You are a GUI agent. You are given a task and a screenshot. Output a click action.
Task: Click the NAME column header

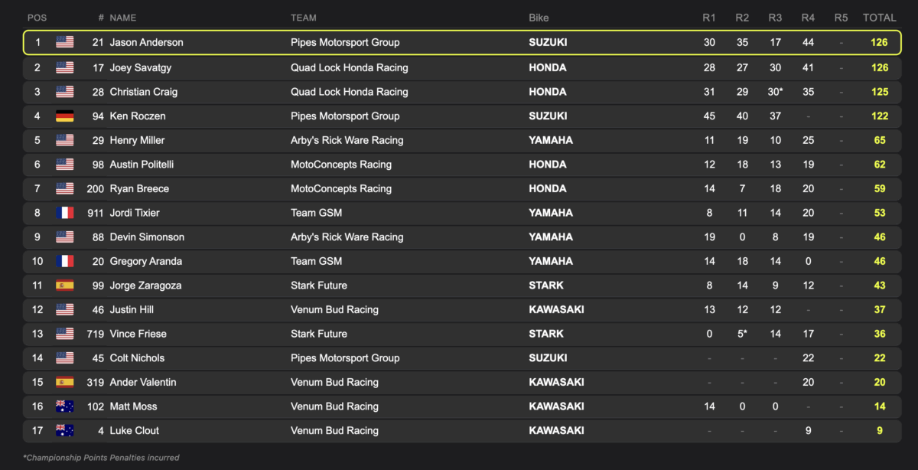(124, 18)
